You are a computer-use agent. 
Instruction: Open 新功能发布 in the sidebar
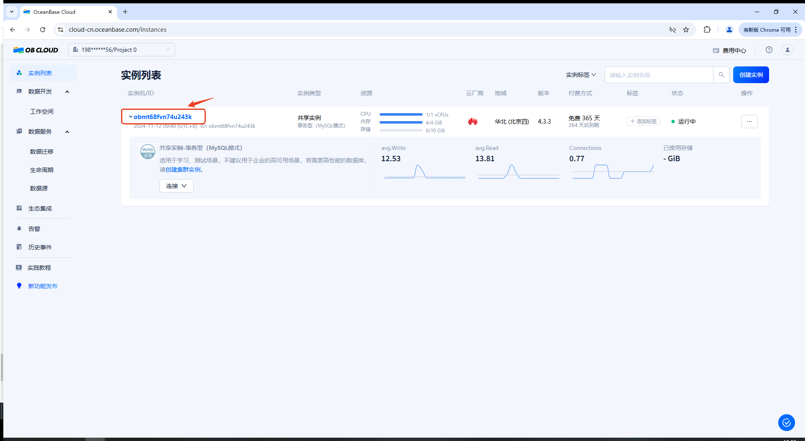coord(43,286)
